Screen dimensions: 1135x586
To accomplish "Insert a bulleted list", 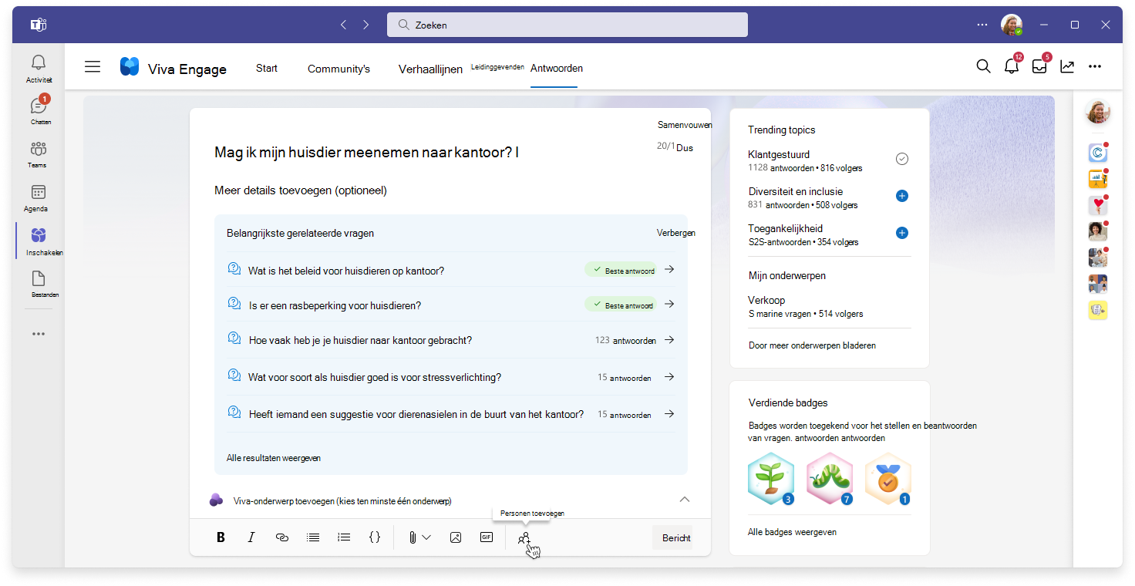I will [x=313, y=537].
